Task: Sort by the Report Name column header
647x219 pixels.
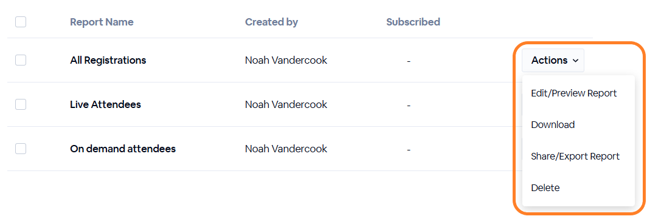Action: point(102,22)
